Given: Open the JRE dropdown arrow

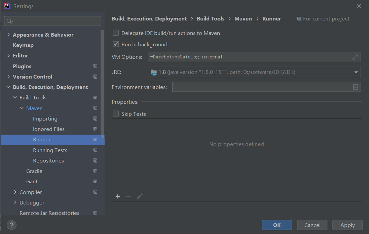Looking at the screenshot, I should [x=356, y=72].
